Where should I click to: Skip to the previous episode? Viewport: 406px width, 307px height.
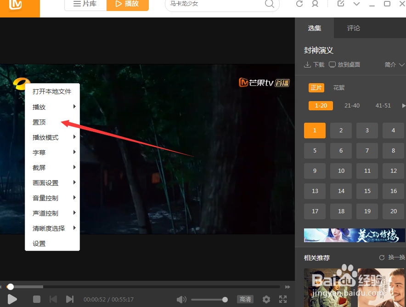pos(53,299)
